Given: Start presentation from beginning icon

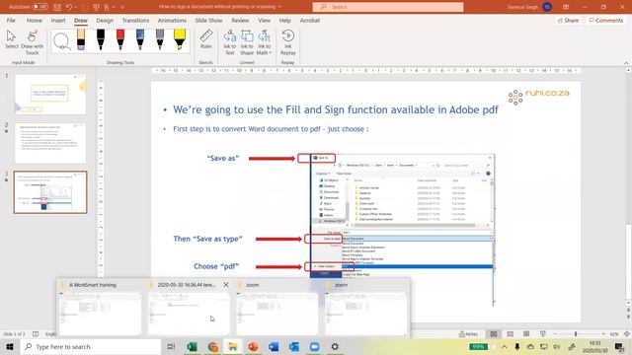Looking at the screenshot, I should (x=96, y=7).
